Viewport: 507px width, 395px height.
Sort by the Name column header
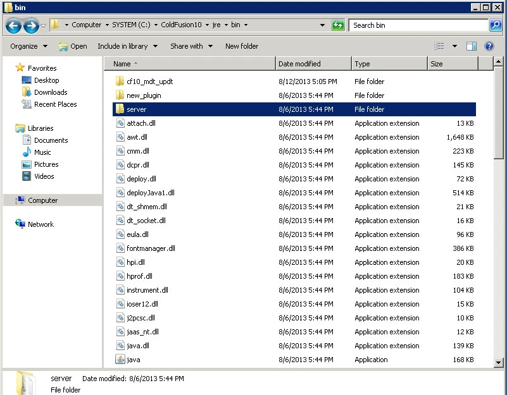point(190,64)
